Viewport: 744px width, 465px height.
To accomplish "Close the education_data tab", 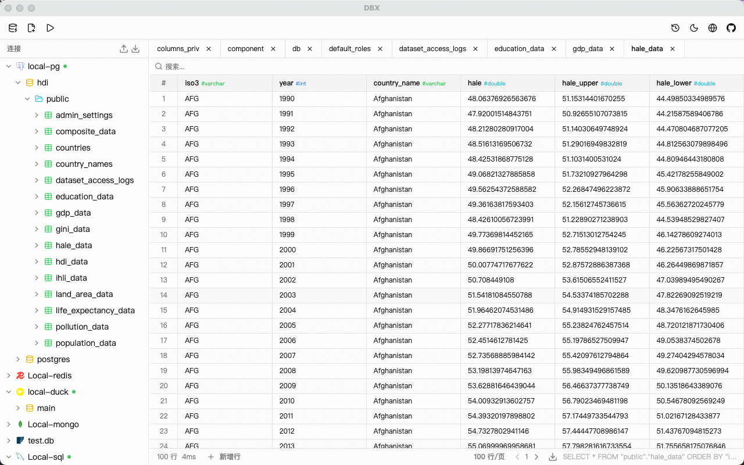I will [553, 49].
